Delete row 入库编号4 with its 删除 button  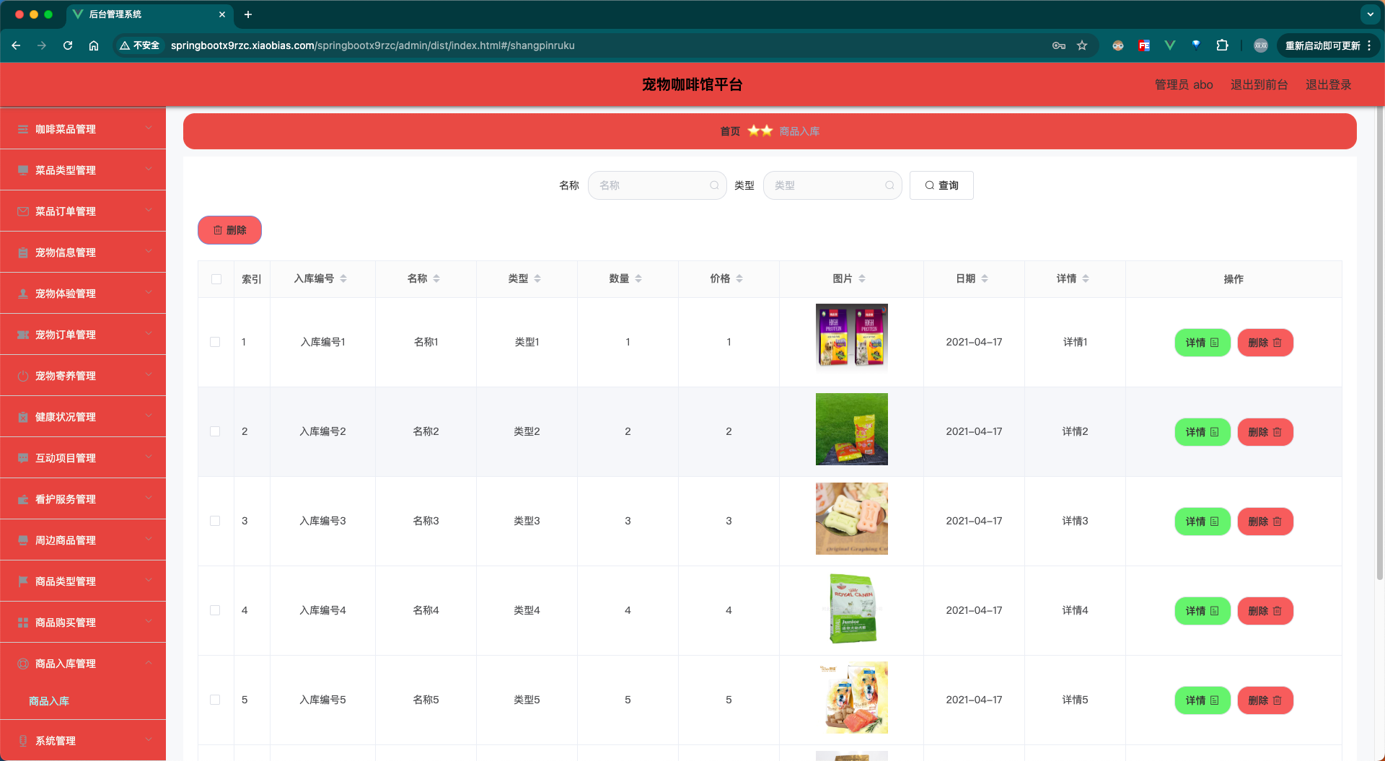[1265, 611]
